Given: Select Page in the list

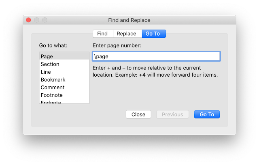Looking at the screenshot, I should (x=64, y=56).
